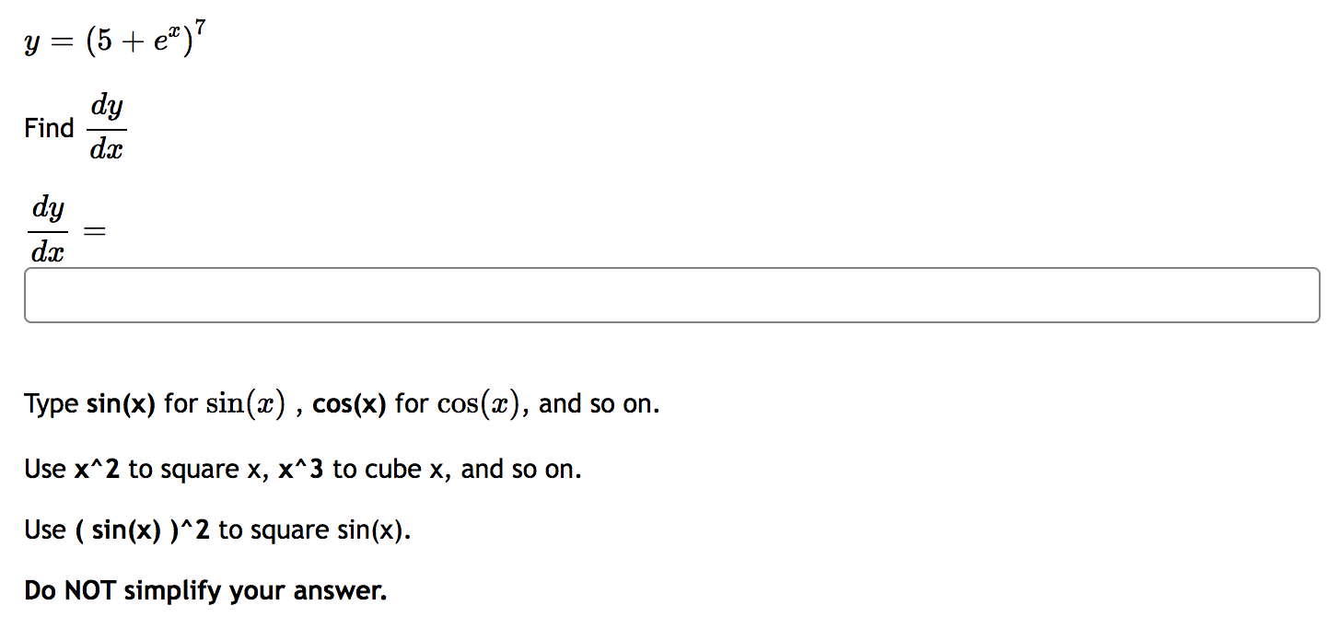Click the bold sin(x) label
This screenshot has width=1328, height=617.
[119, 402]
